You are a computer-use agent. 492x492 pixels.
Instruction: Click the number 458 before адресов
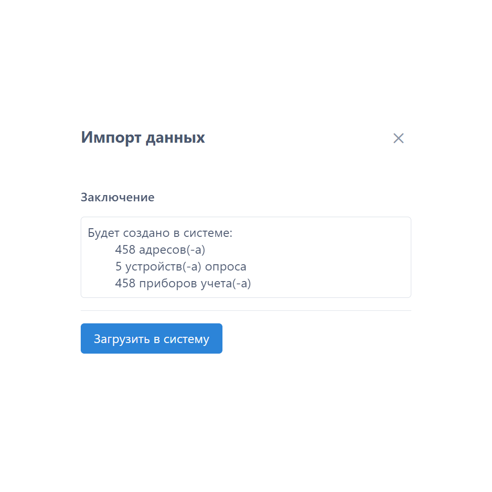click(x=125, y=250)
